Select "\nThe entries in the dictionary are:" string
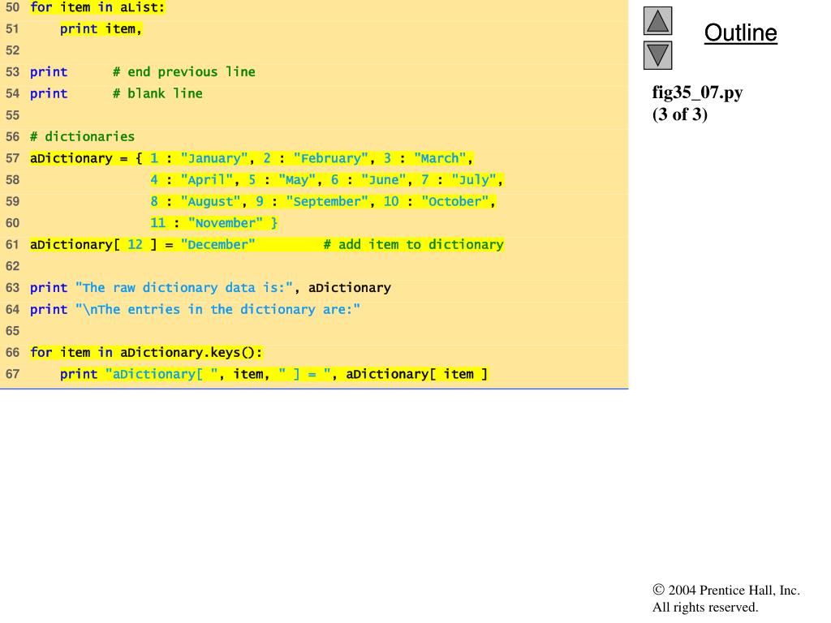The width and height of the screenshot is (831, 623). 217,309
